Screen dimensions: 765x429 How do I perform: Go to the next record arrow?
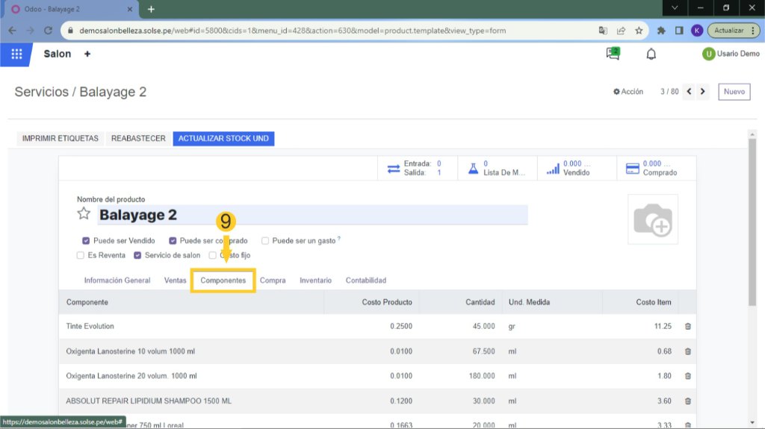click(x=703, y=92)
